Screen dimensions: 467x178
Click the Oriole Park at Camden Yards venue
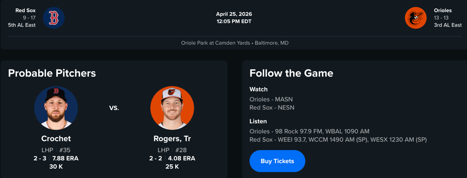coord(215,43)
